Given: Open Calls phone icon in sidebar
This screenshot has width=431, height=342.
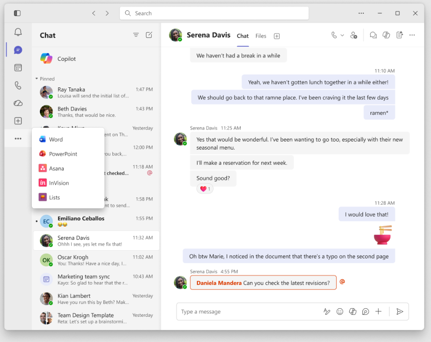Looking at the screenshot, I should (18, 85).
